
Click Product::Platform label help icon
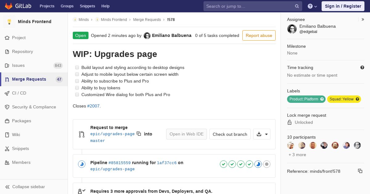322,99
